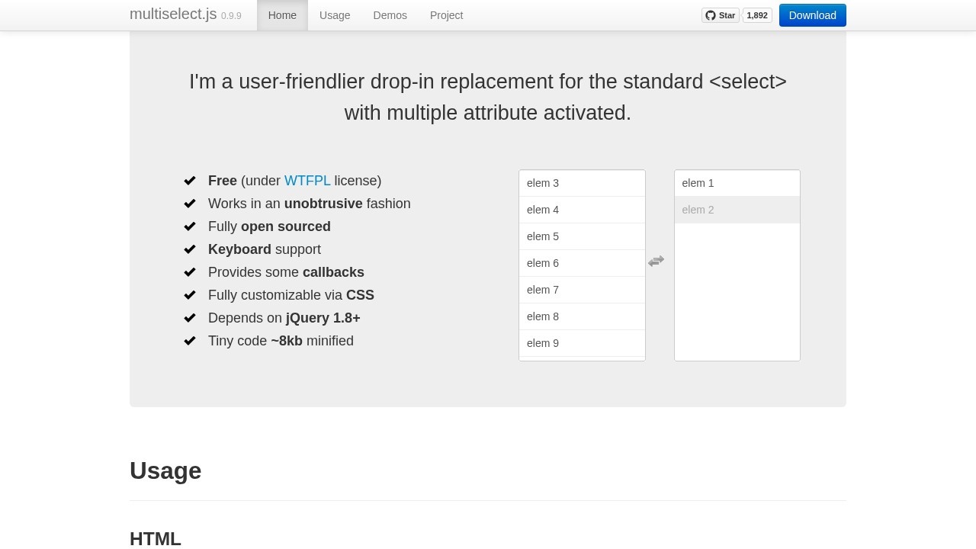Click the checkmark next to Depends on jQuery
Image resolution: width=976 pixels, height=549 pixels.
190,318
